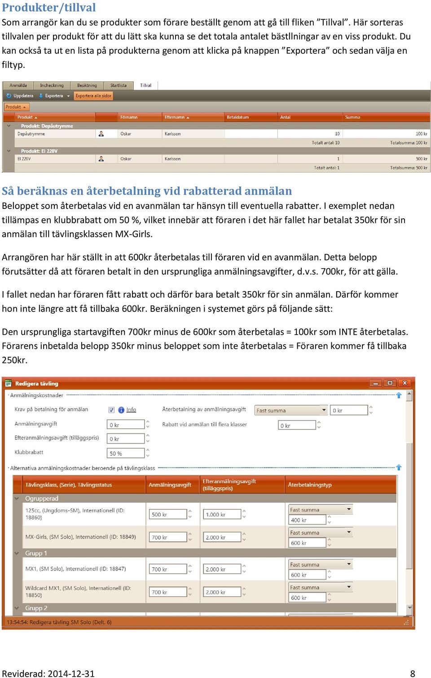Open the driver profile icon in Depåutrymme row
This screenshot has width=431, height=678.
[x=101, y=134]
